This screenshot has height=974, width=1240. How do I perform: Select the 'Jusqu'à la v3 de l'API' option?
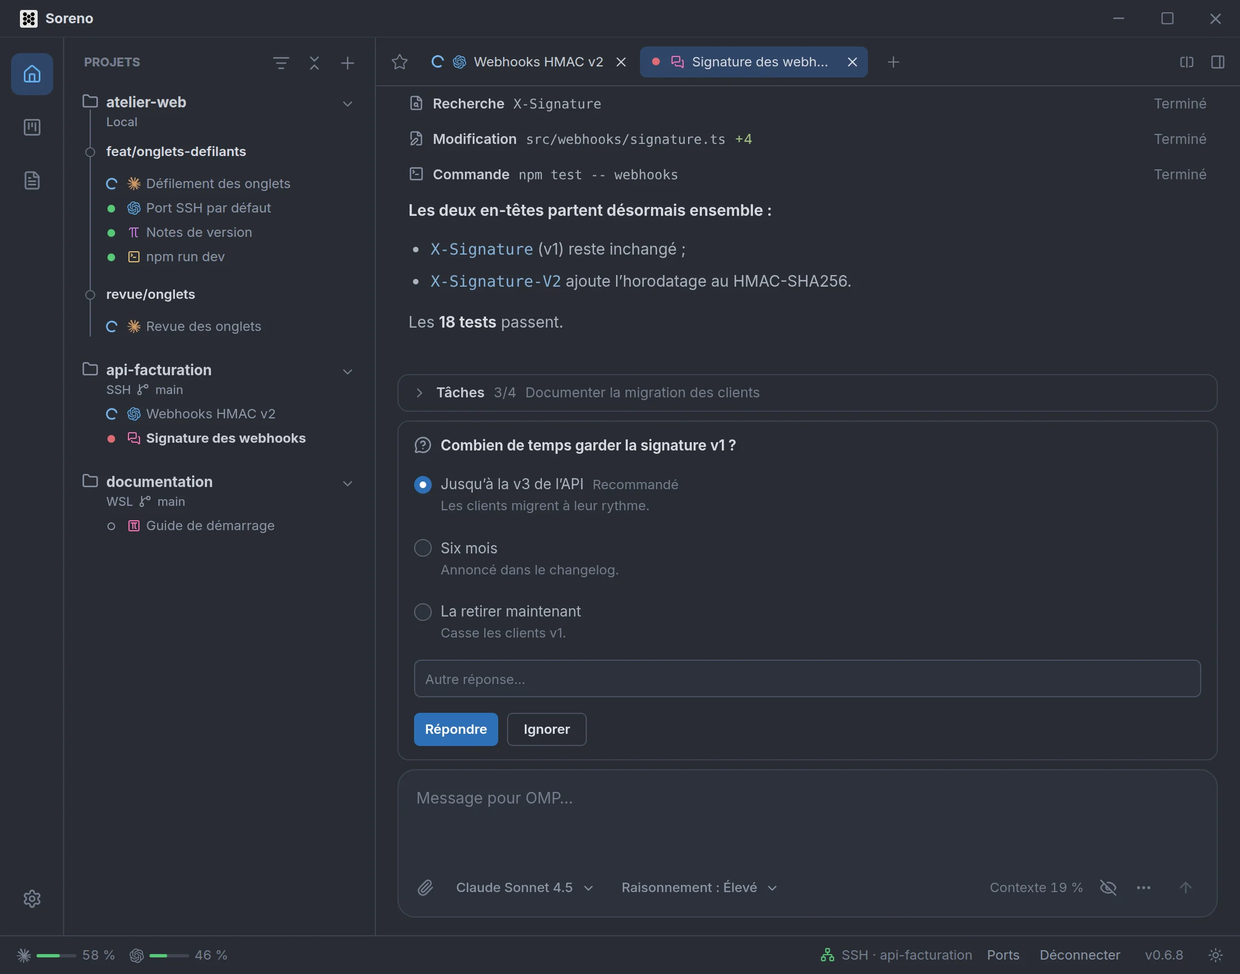(x=422, y=485)
